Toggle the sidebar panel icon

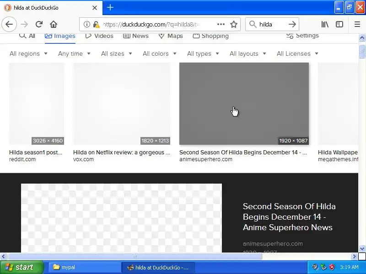click(x=339, y=24)
